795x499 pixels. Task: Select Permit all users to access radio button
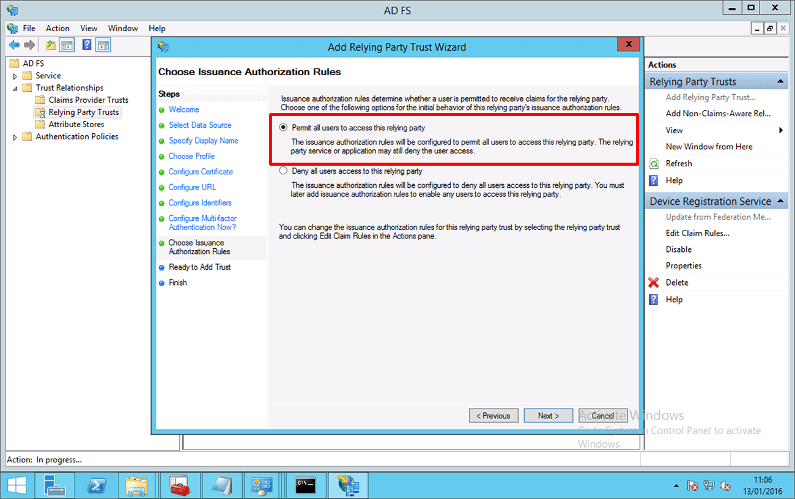pos(283,128)
